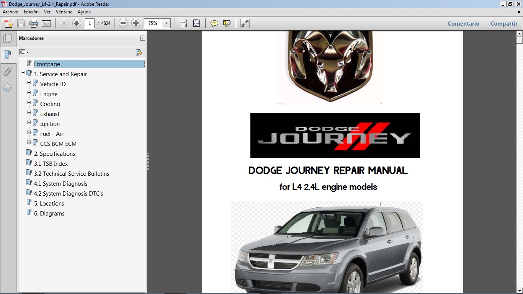Image resolution: width=523 pixels, height=294 pixels.
Task: Print the file using the printer icon
Action: click(x=34, y=23)
